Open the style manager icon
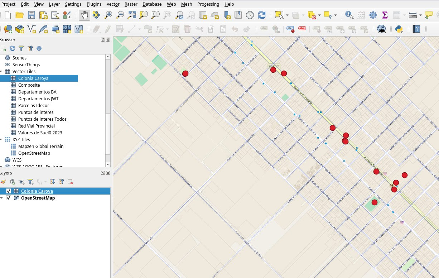Viewport: 439px width, 278px height. point(67,15)
